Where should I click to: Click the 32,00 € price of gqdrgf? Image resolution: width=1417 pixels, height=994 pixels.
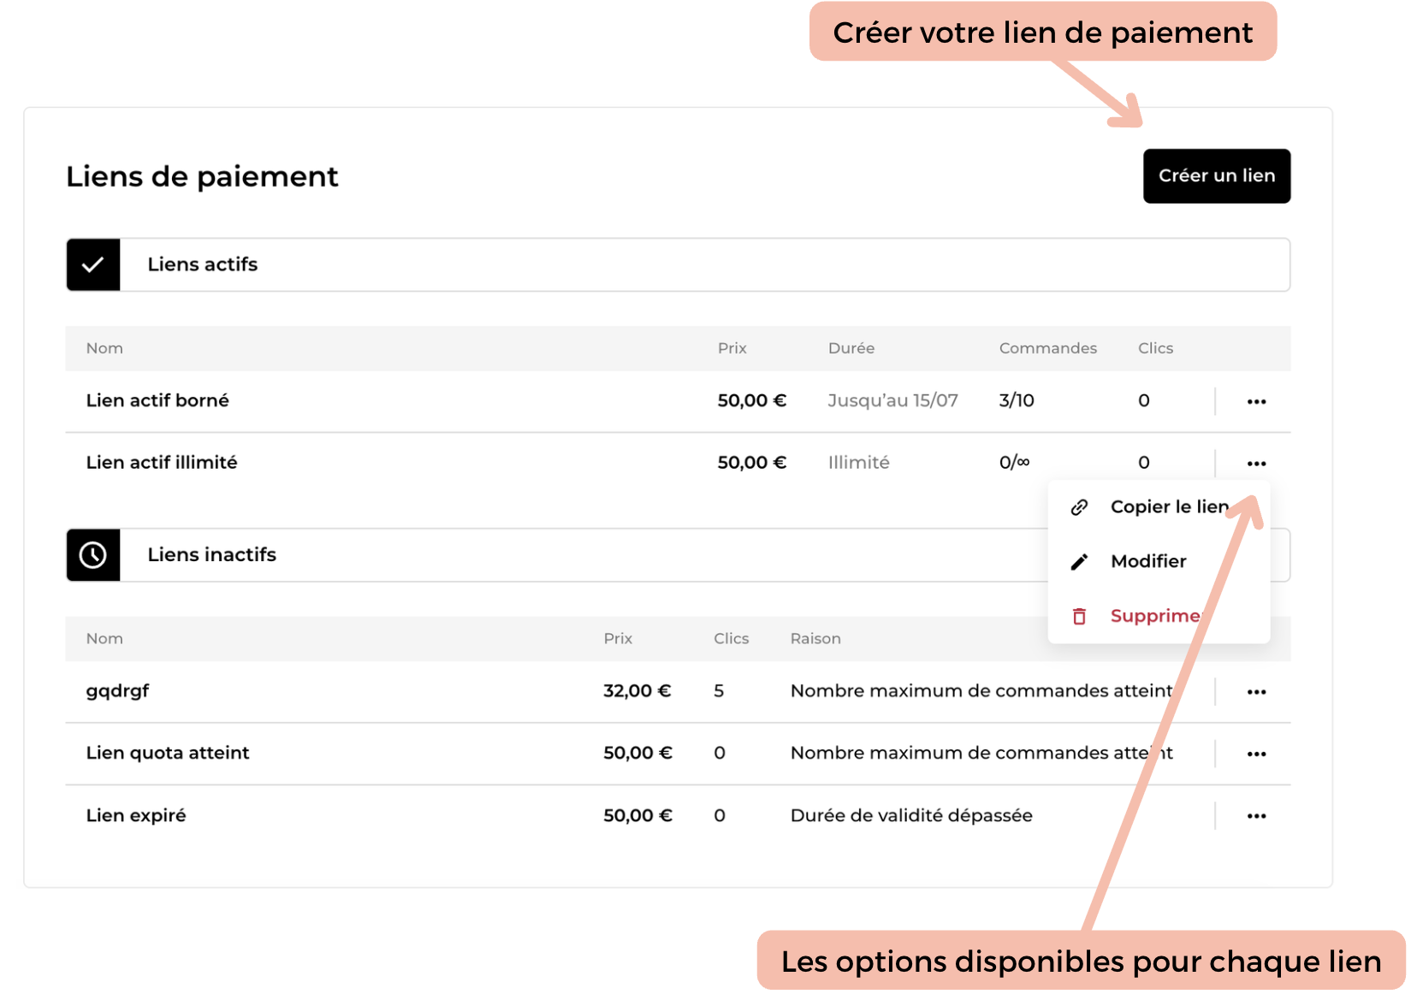[637, 690]
